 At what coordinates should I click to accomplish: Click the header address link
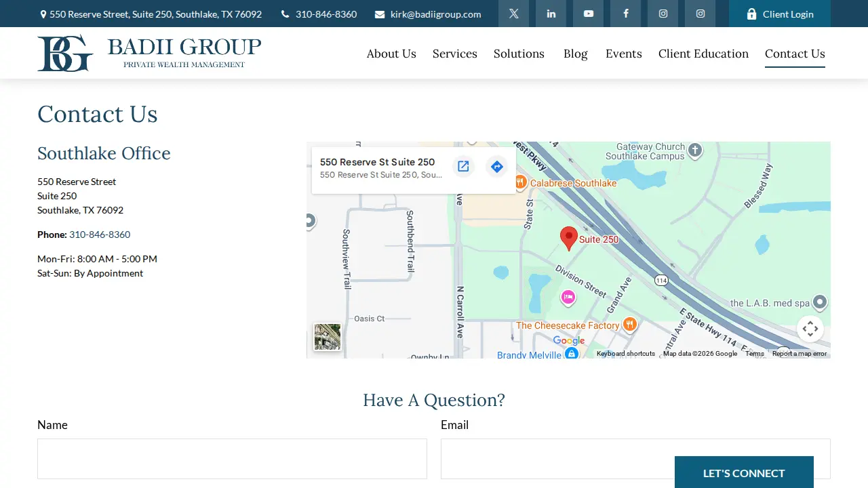point(151,14)
